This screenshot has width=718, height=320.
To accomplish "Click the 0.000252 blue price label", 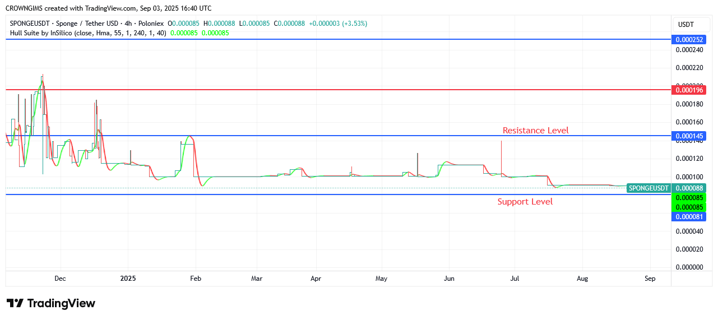I will tap(689, 40).
